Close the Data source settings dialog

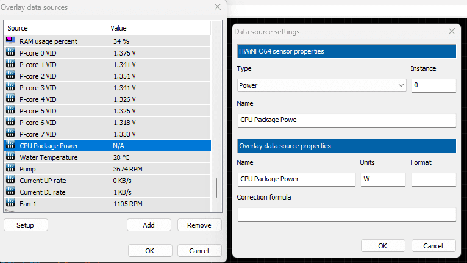[x=452, y=31]
